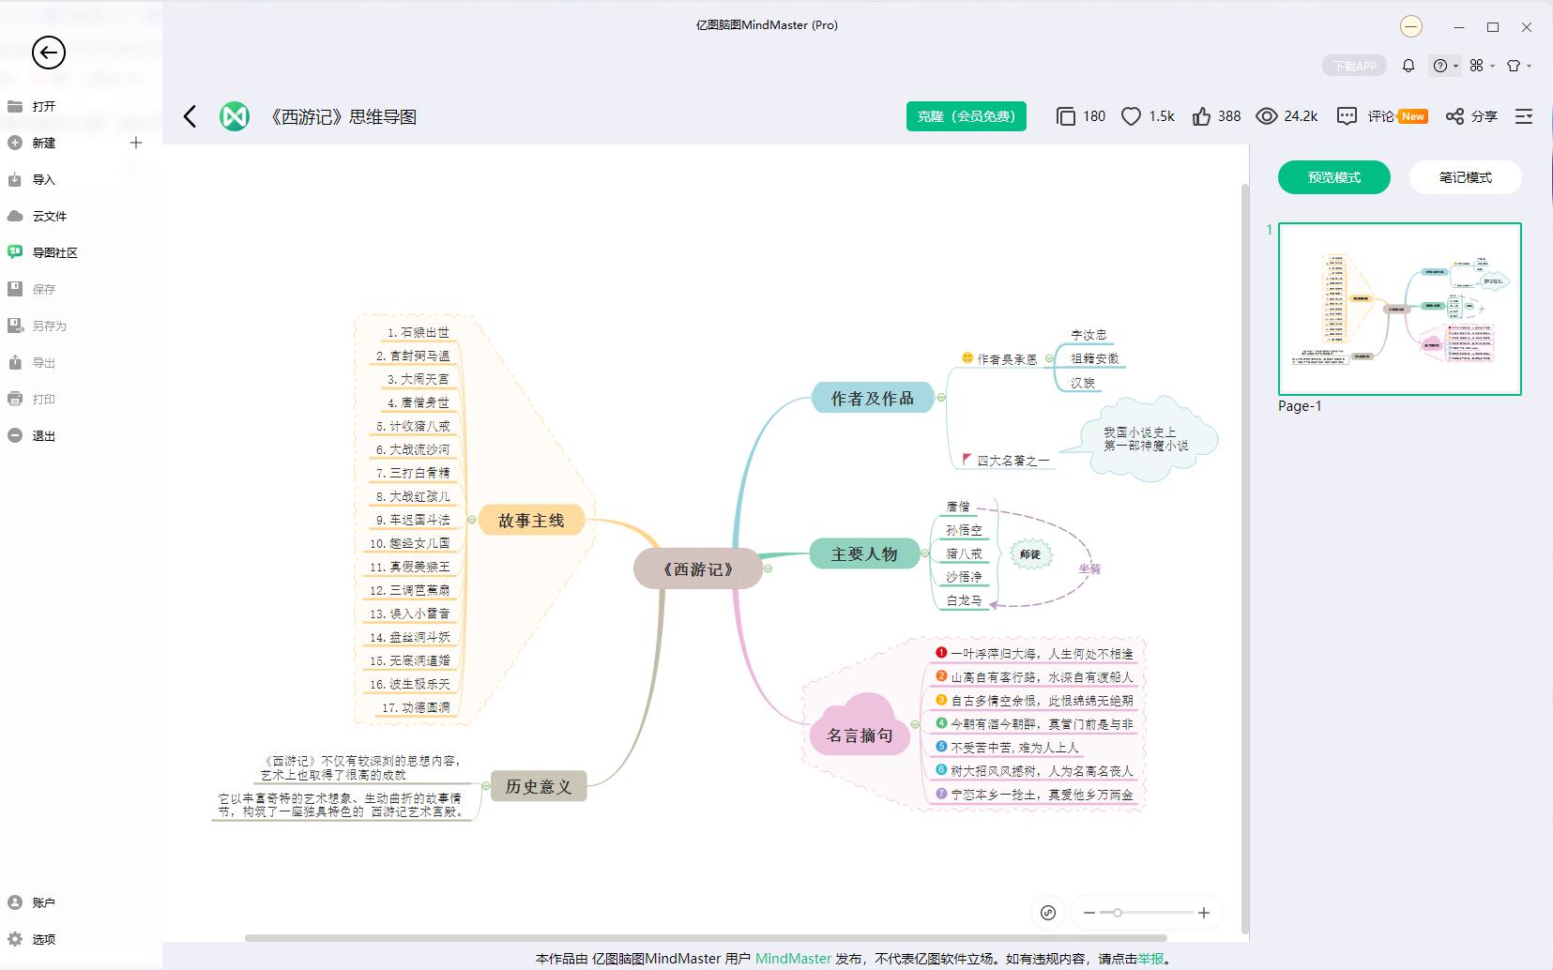Image resolution: width=1553 pixels, height=970 pixels.
Task: Click the 举报 report link
Action: click(1150, 959)
